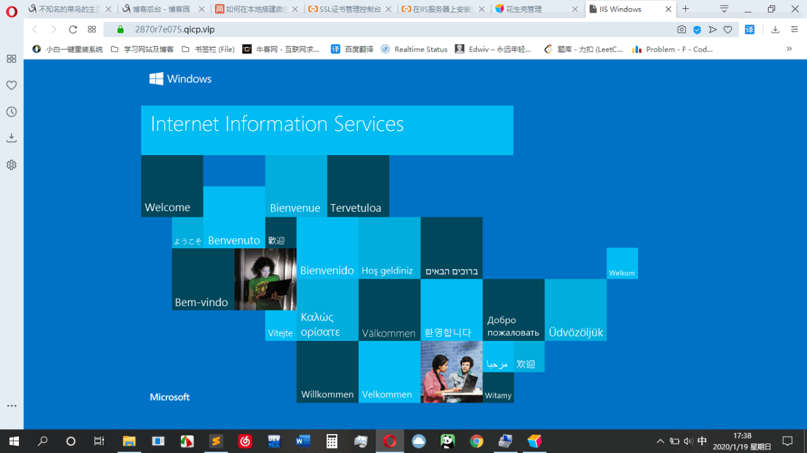Open the 小白一键重装系统 bookmark

click(67, 49)
